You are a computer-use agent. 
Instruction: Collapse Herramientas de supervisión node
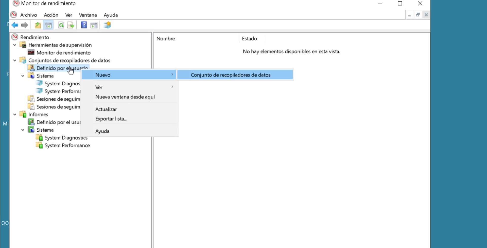pos(15,45)
